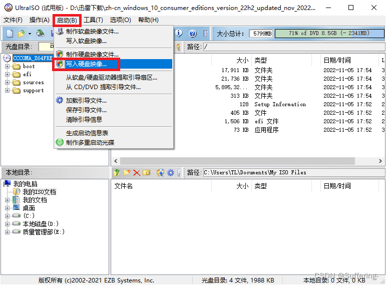Image resolution: width=386 pixels, height=285 pixels.
Task: Click the Exit door toolbar icon
Action: coord(206,33)
